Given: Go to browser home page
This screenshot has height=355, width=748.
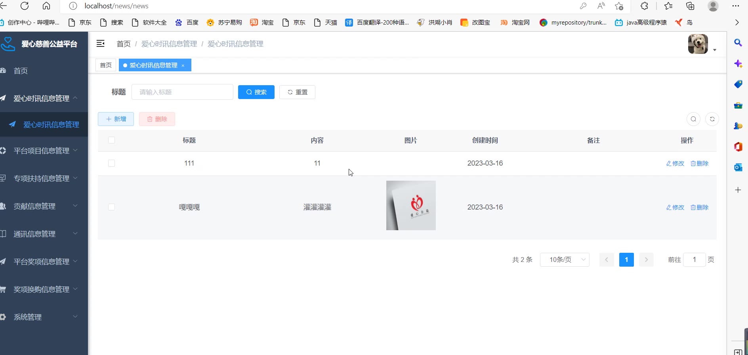Looking at the screenshot, I should tap(46, 6).
